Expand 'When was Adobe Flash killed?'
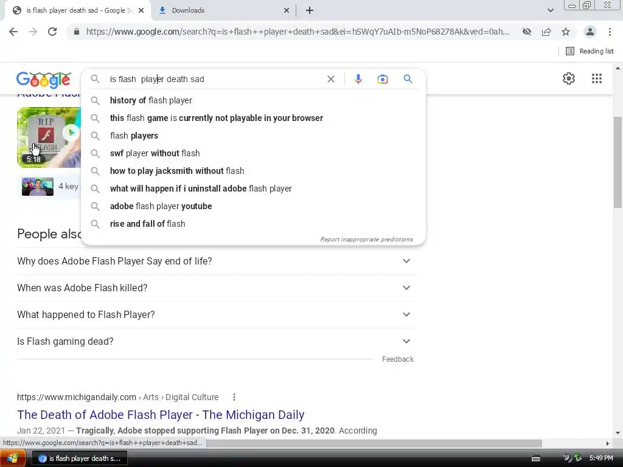The image size is (623, 467). pyautogui.click(x=215, y=288)
